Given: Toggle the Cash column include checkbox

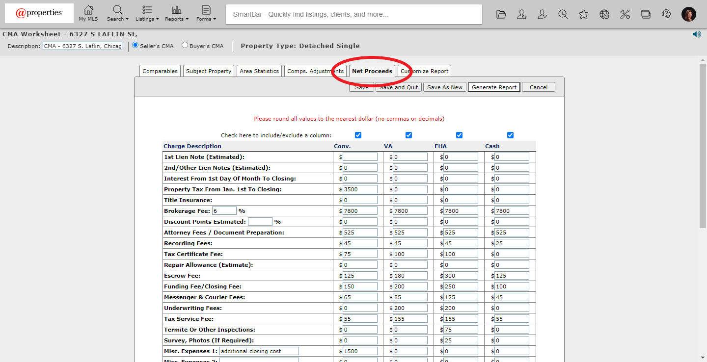Looking at the screenshot, I should point(510,135).
